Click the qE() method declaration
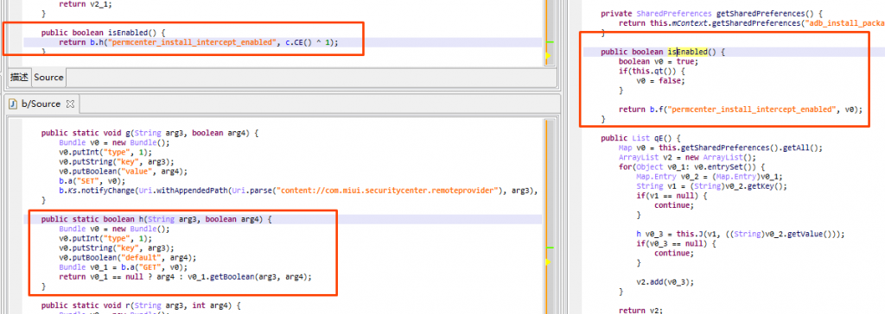 (x=642, y=137)
